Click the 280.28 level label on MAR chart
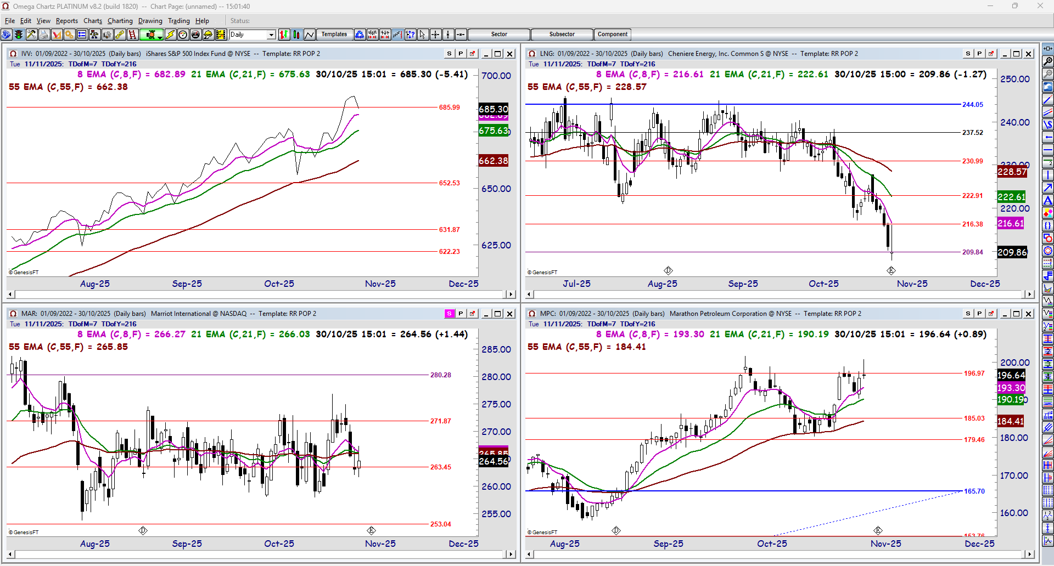Image resolution: width=1054 pixels, height=566 pixels. 441,375
